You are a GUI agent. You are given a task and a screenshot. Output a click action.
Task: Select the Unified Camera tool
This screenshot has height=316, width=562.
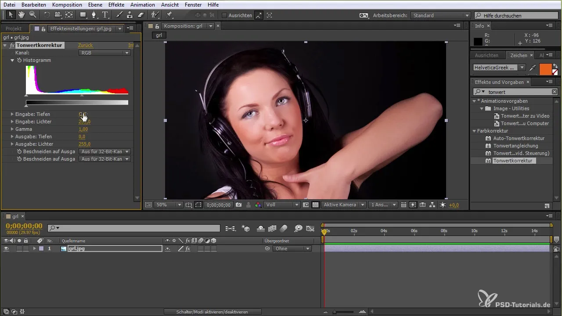point(58,15)
